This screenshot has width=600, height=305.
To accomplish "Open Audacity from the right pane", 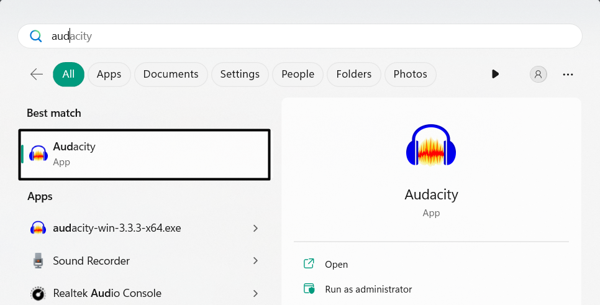I will pyautogui.click(x=336, y=264).
